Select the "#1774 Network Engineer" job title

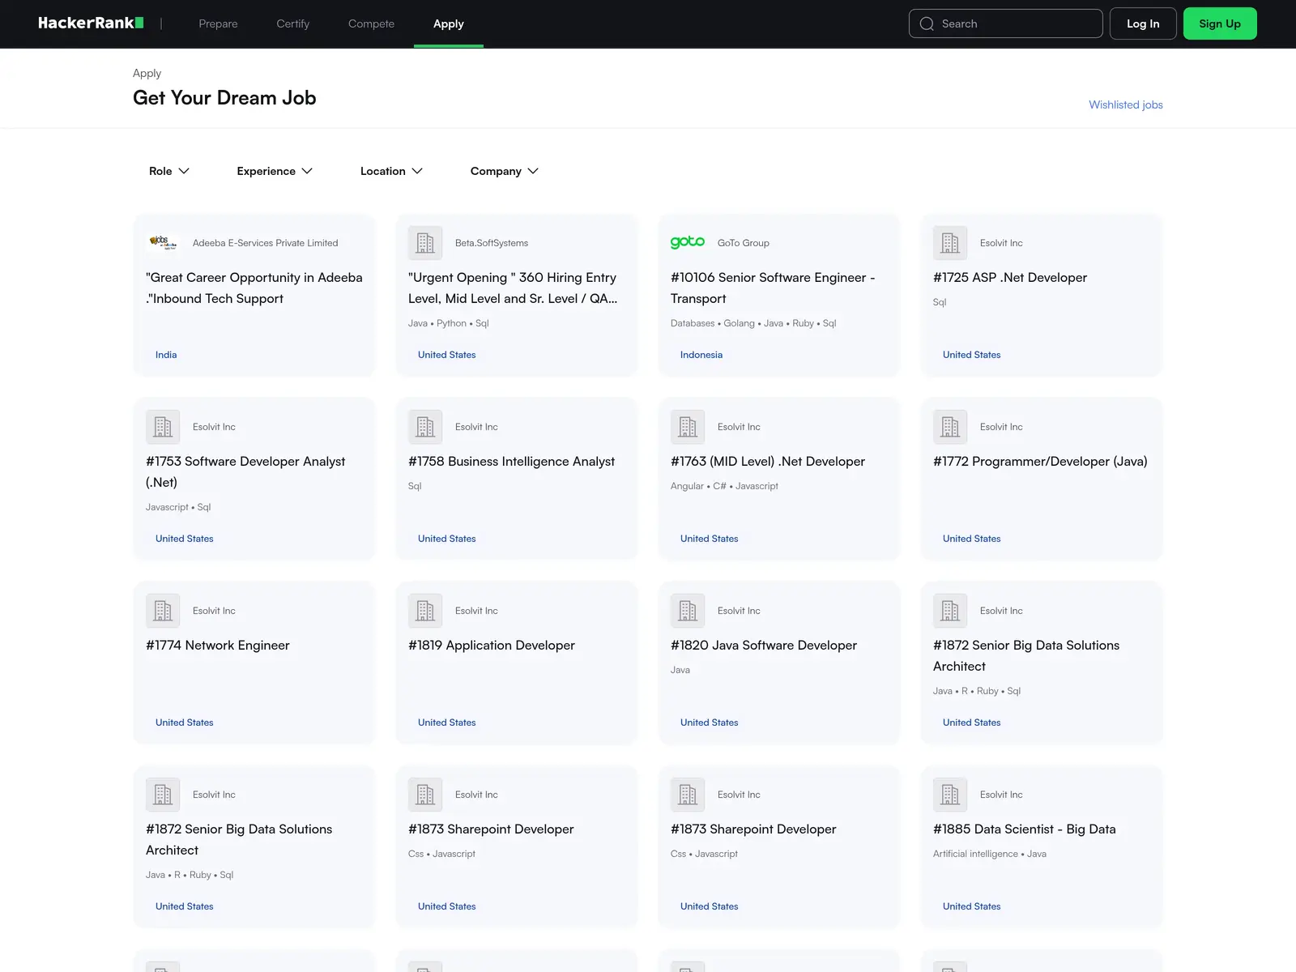[217, 645]
